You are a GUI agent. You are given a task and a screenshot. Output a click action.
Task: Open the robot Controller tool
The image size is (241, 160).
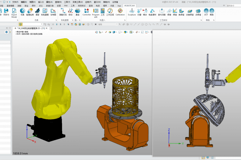(x=87, y=12)
